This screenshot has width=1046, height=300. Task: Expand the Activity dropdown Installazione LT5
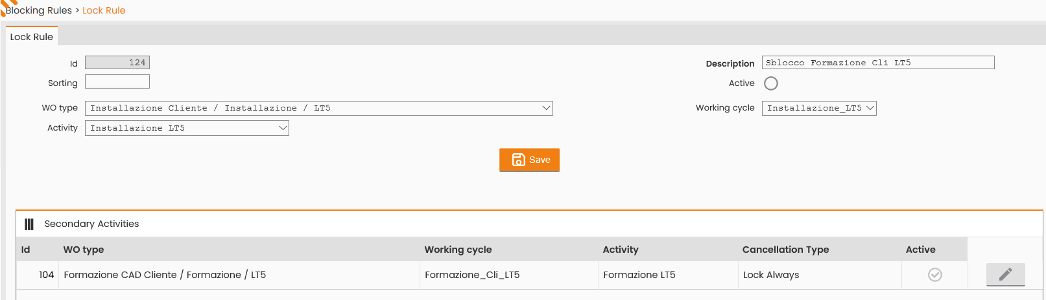pyautogui.click(x=187, y=128)
